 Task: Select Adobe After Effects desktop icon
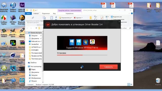(x=22, y=7)
